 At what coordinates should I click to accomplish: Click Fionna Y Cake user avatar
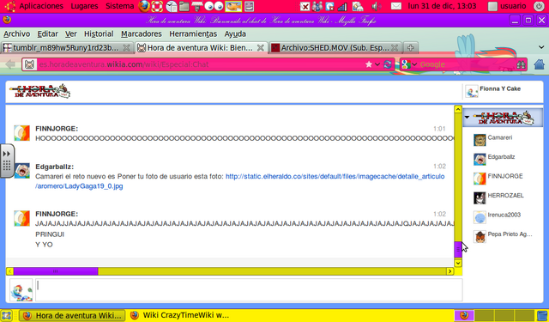click(x=471, y=92)
